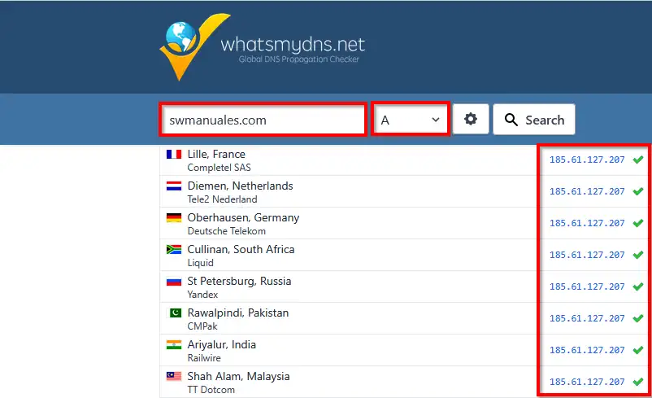Select the 'Rawalpindi, Pakistan' location text
Screen dimensions: 652x398
tap(238, 313)
